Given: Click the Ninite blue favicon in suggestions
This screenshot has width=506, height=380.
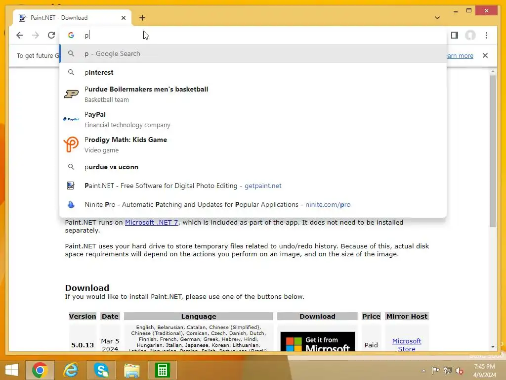Looking at the screenshot, I should point(71,204).
